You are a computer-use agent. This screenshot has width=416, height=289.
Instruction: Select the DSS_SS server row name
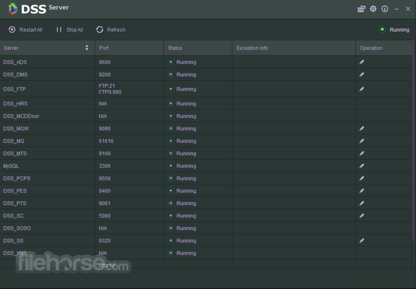point(13,241)
